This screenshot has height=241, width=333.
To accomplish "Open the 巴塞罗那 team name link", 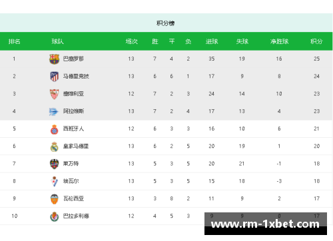I will [x=73, y=59].
